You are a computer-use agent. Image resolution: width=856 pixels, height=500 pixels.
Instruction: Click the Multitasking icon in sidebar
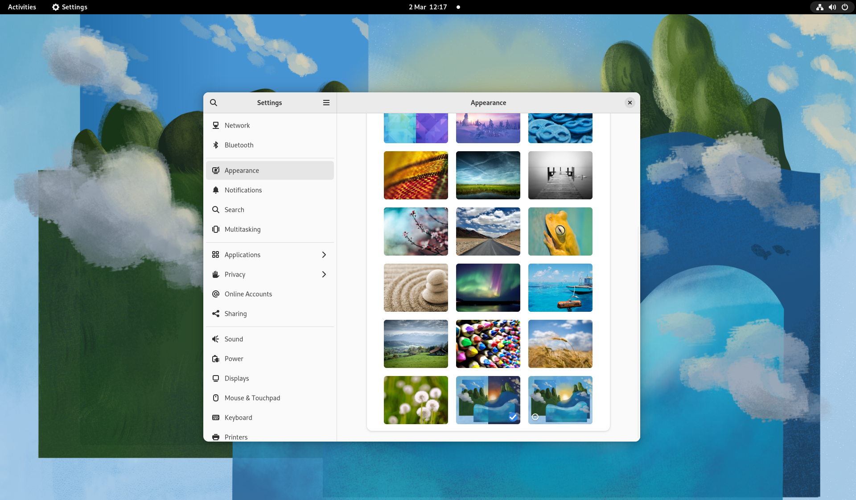(x=216, y=229)
